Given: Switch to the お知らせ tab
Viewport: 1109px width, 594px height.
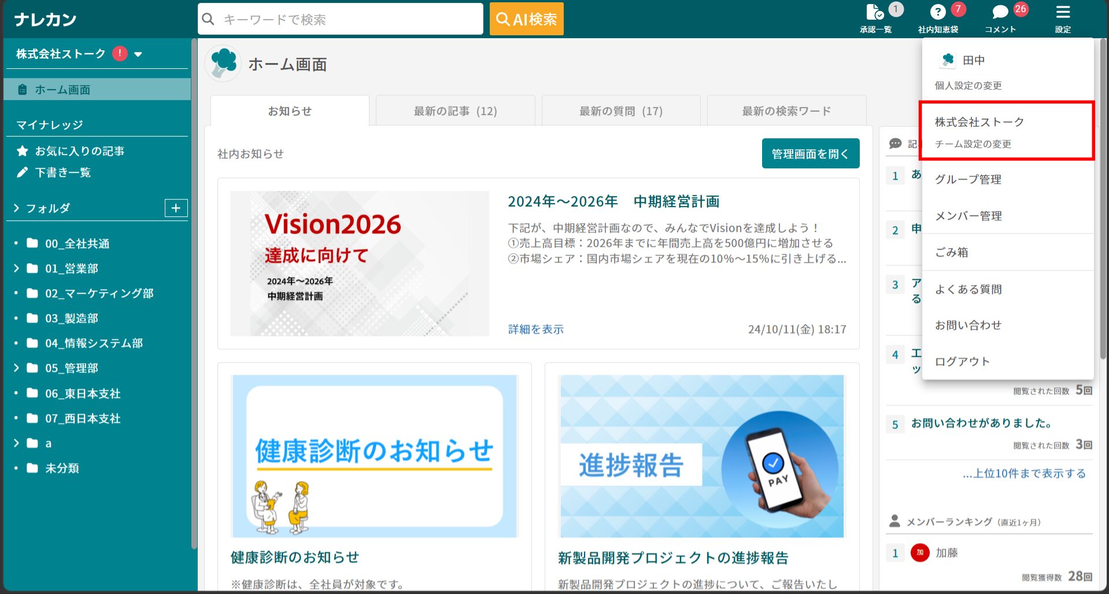Looking at the screenshot, I should click(290, 111).
